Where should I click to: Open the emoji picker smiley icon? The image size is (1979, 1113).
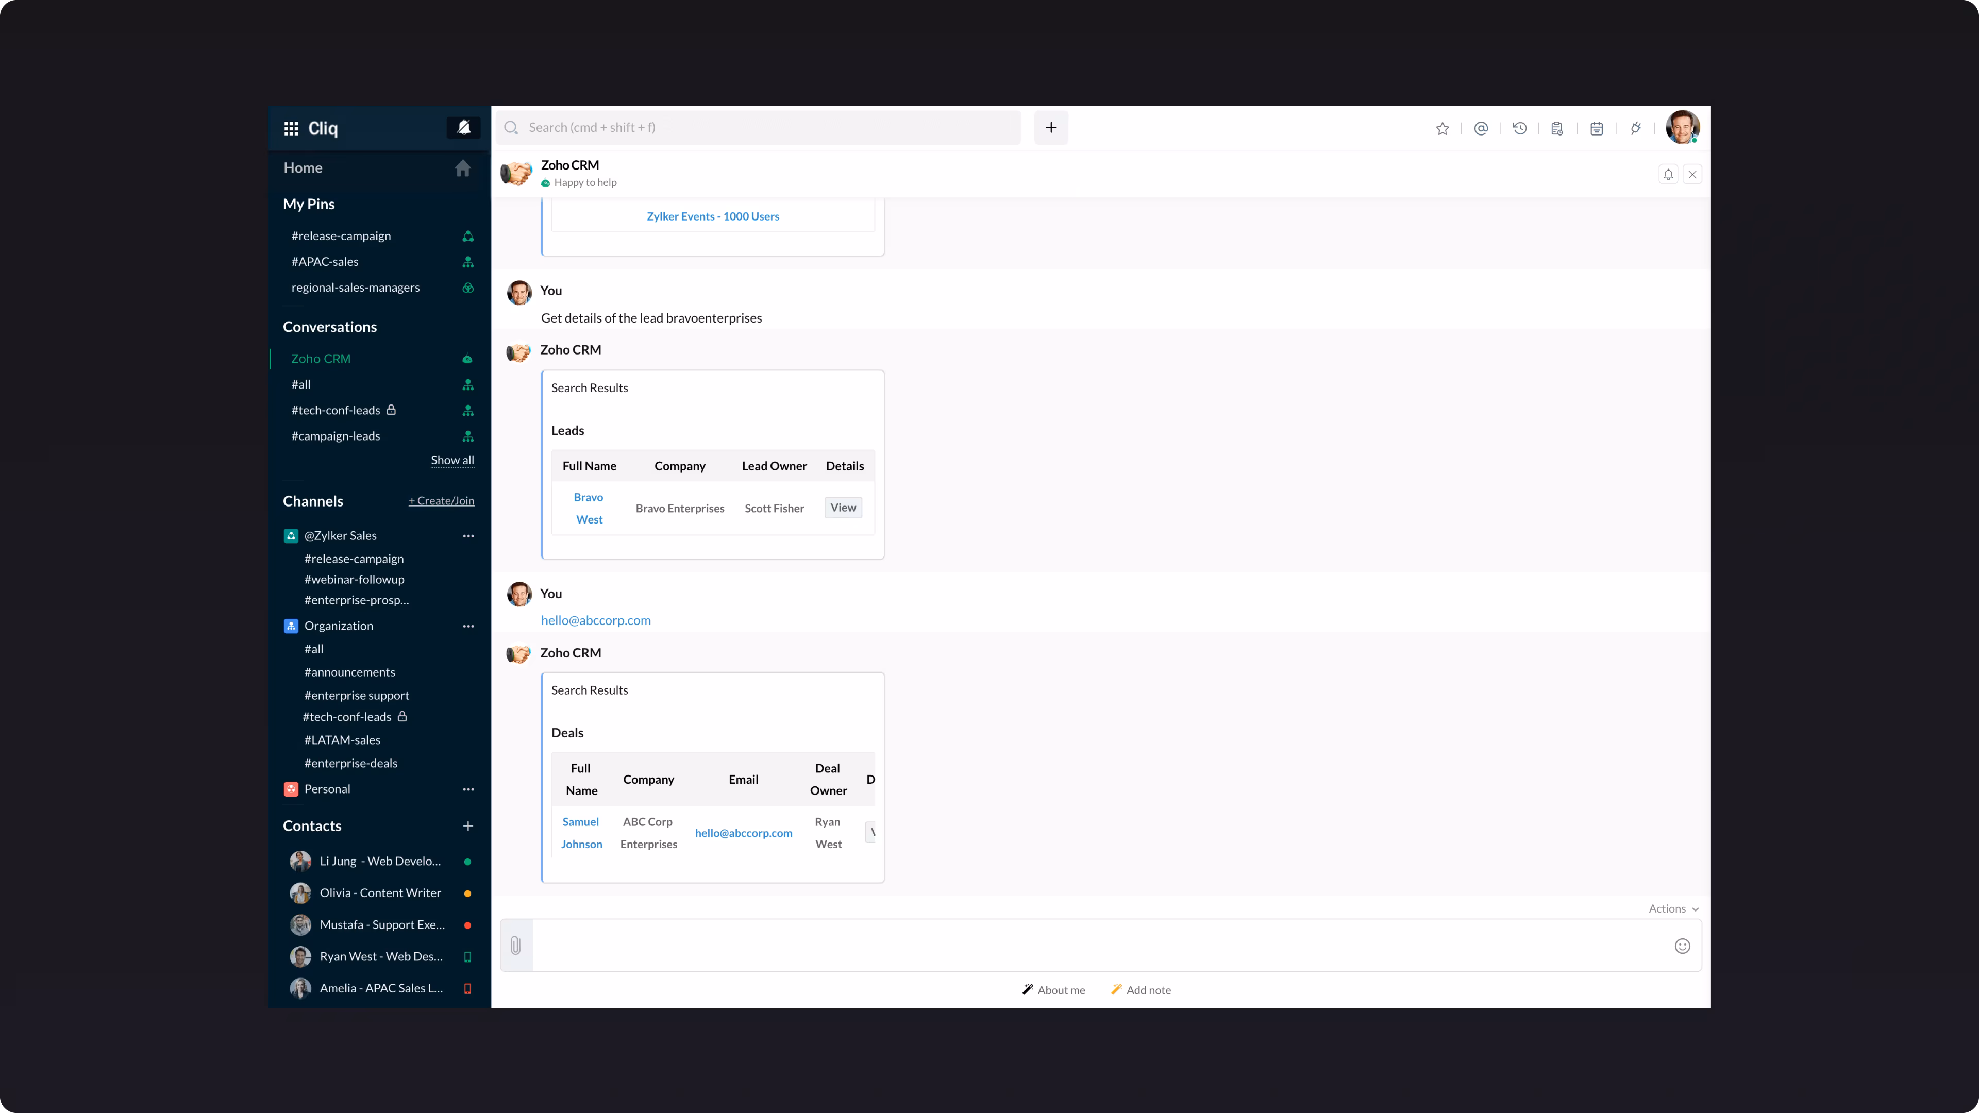coord(1683,946)
